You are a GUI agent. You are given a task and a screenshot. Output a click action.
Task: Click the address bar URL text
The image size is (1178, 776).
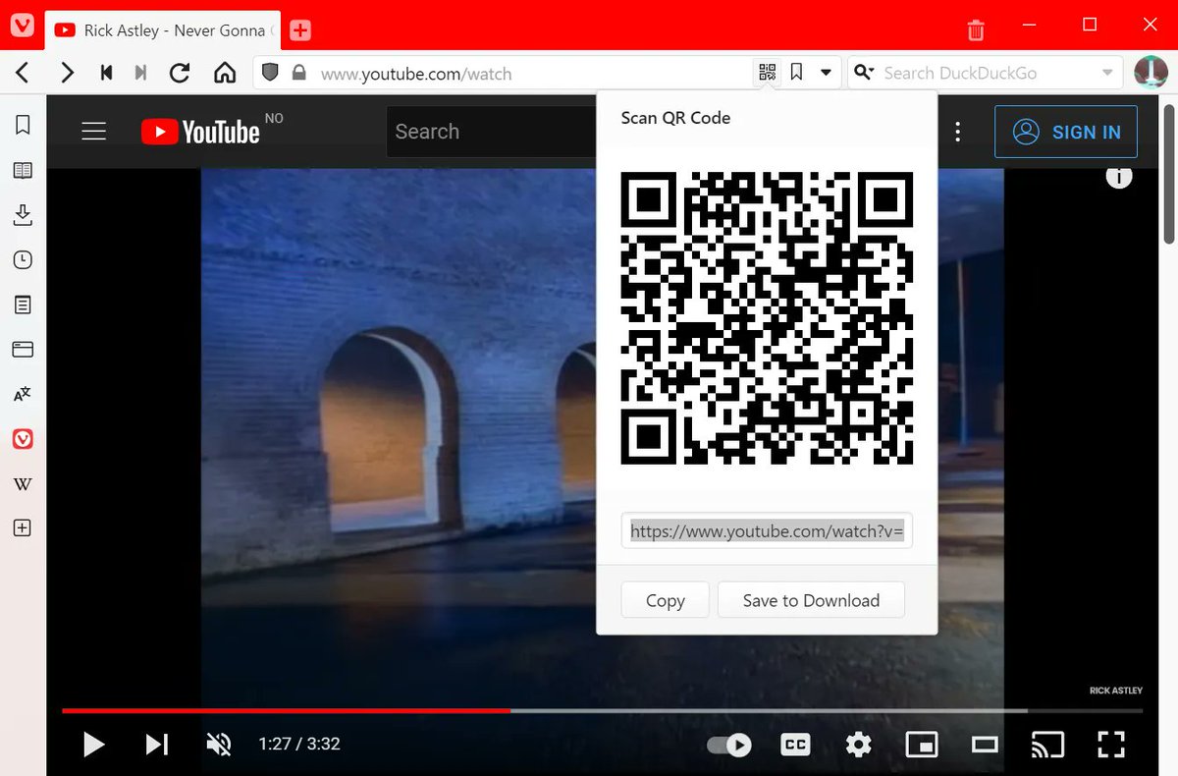coord(416,73)
